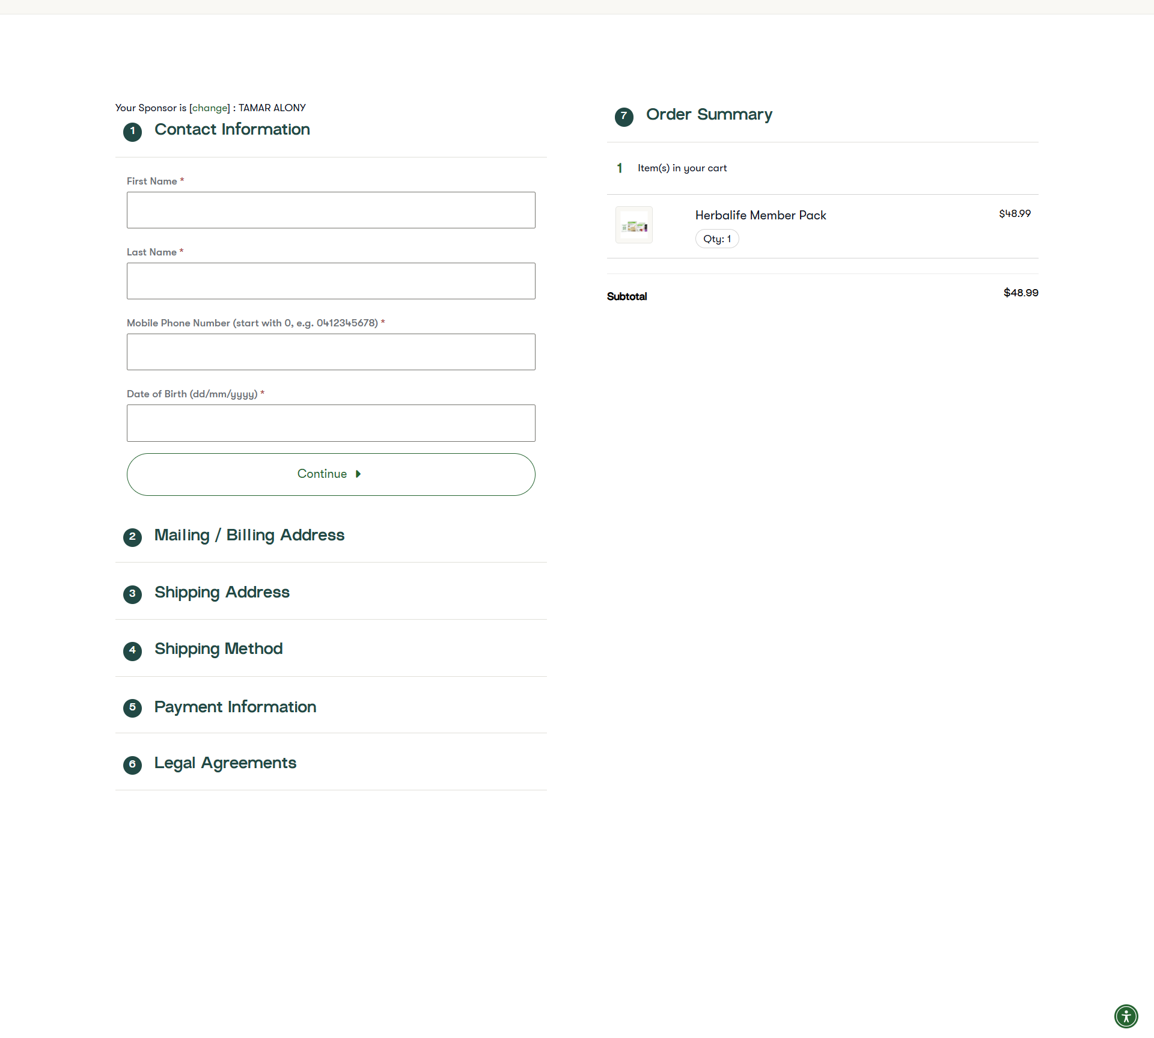Click the Subtotal label
The width and height of the screenshot is (1154, 1038).
[627, 296]
